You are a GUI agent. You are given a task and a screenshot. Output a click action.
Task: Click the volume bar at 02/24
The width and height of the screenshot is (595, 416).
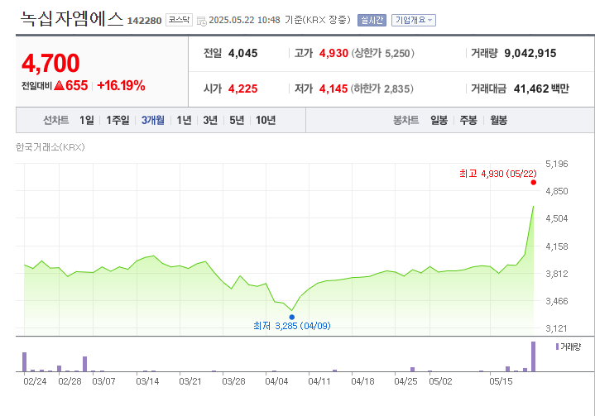click(x=24, y=361)
